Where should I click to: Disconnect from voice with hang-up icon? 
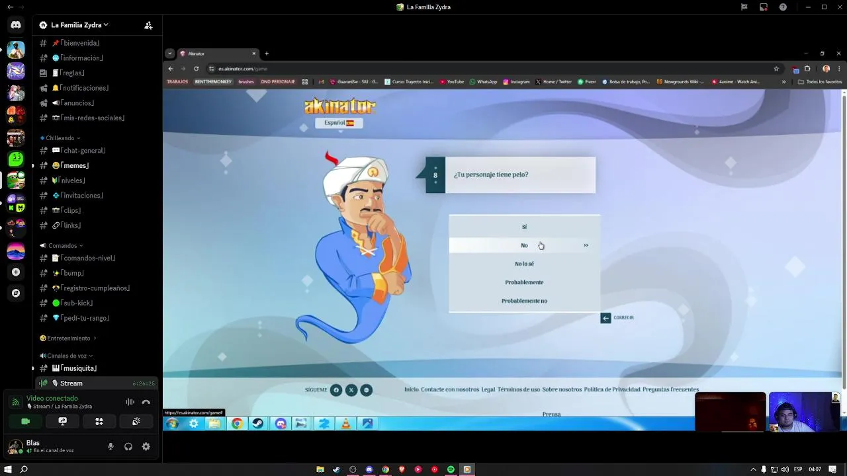[146, 402]
